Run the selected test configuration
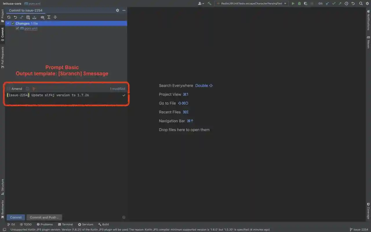 tap(293, 3)
